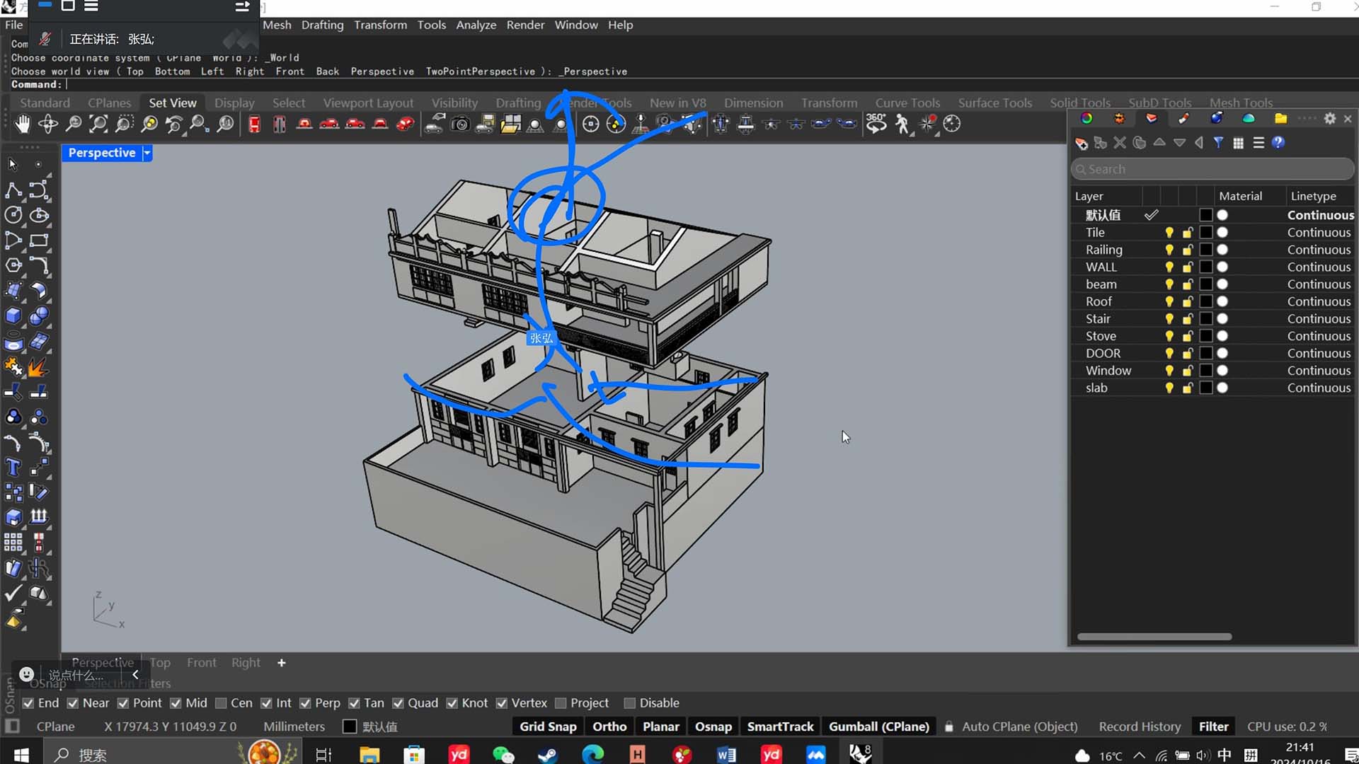Hide the Roof layer lightbulb
Viewport: 1359px width, 764px height.
pyautogui.click(x=1169, y=301)
